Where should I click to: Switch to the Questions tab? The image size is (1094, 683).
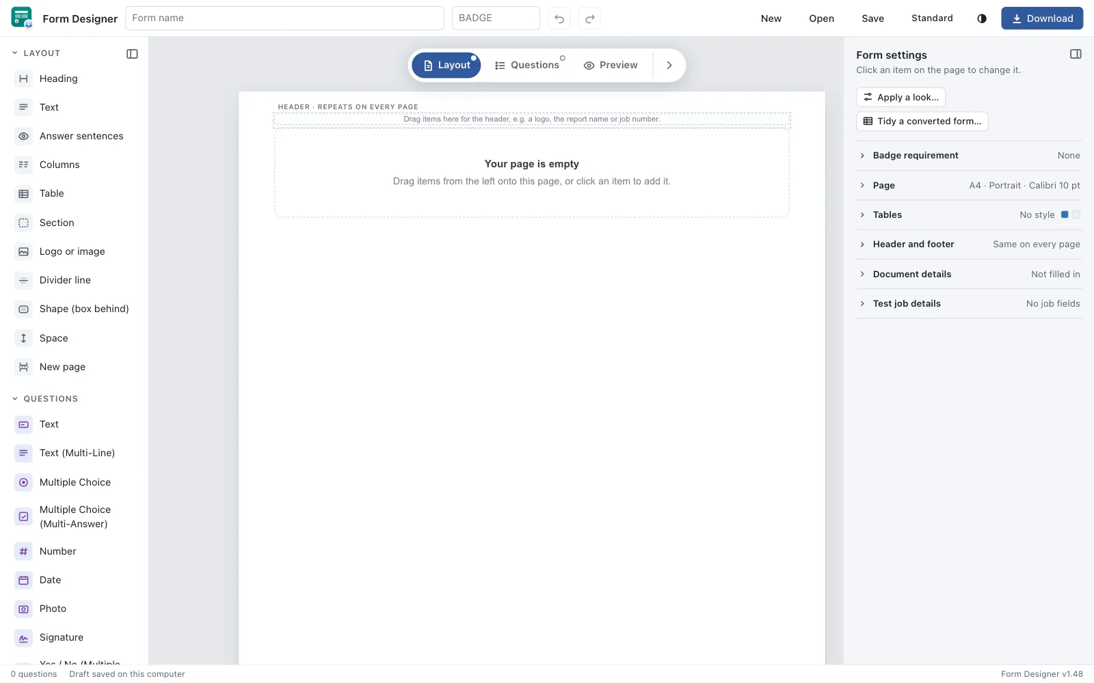click(x=527, y=65)
